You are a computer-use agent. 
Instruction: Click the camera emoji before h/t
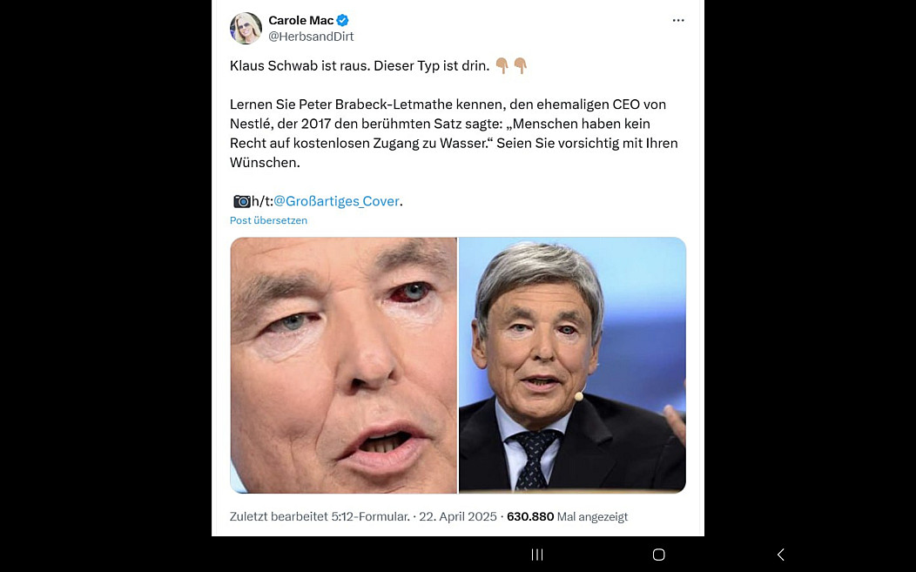242,201
